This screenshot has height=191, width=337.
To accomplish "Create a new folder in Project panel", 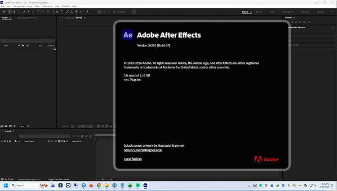I will (7, 126).
